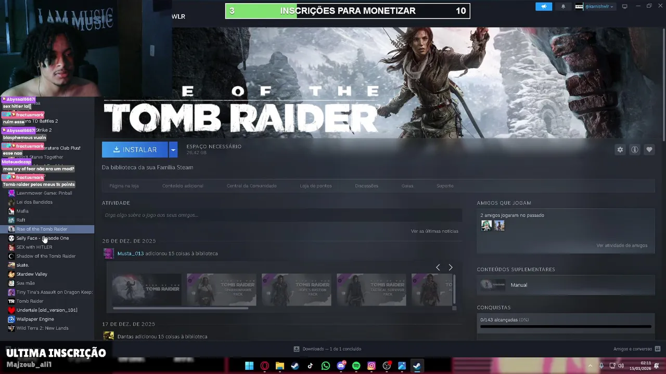Open the dropdown arrow next to INSTALAR
Viewport: 666px width, 374px height.
click(x=173, y=150)
